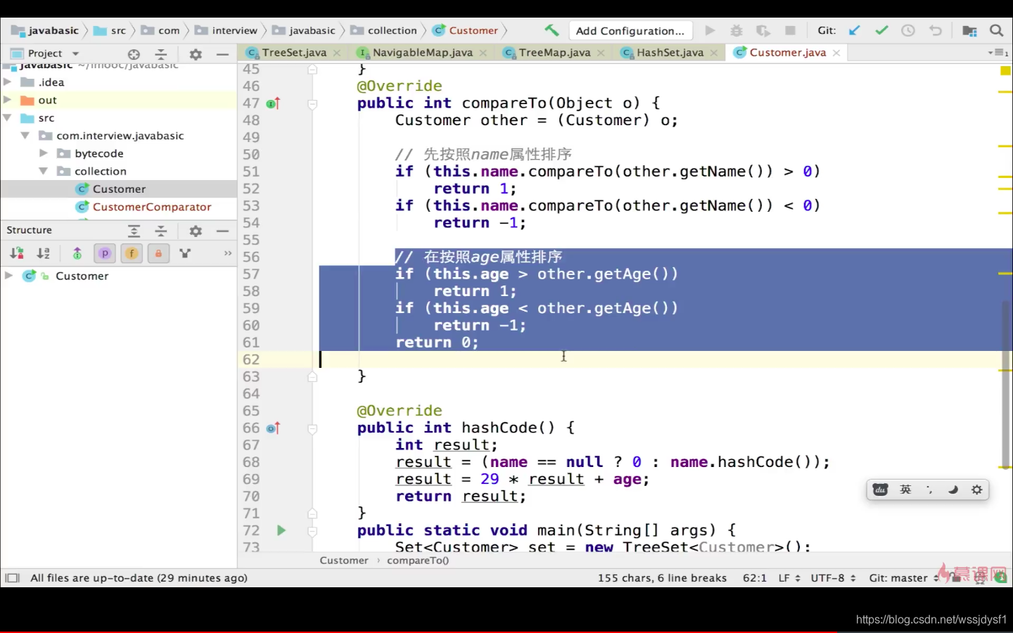This screenshot has width=1013, height=633.
Task: Click the Stop square icon
Action: pos(790,30)
